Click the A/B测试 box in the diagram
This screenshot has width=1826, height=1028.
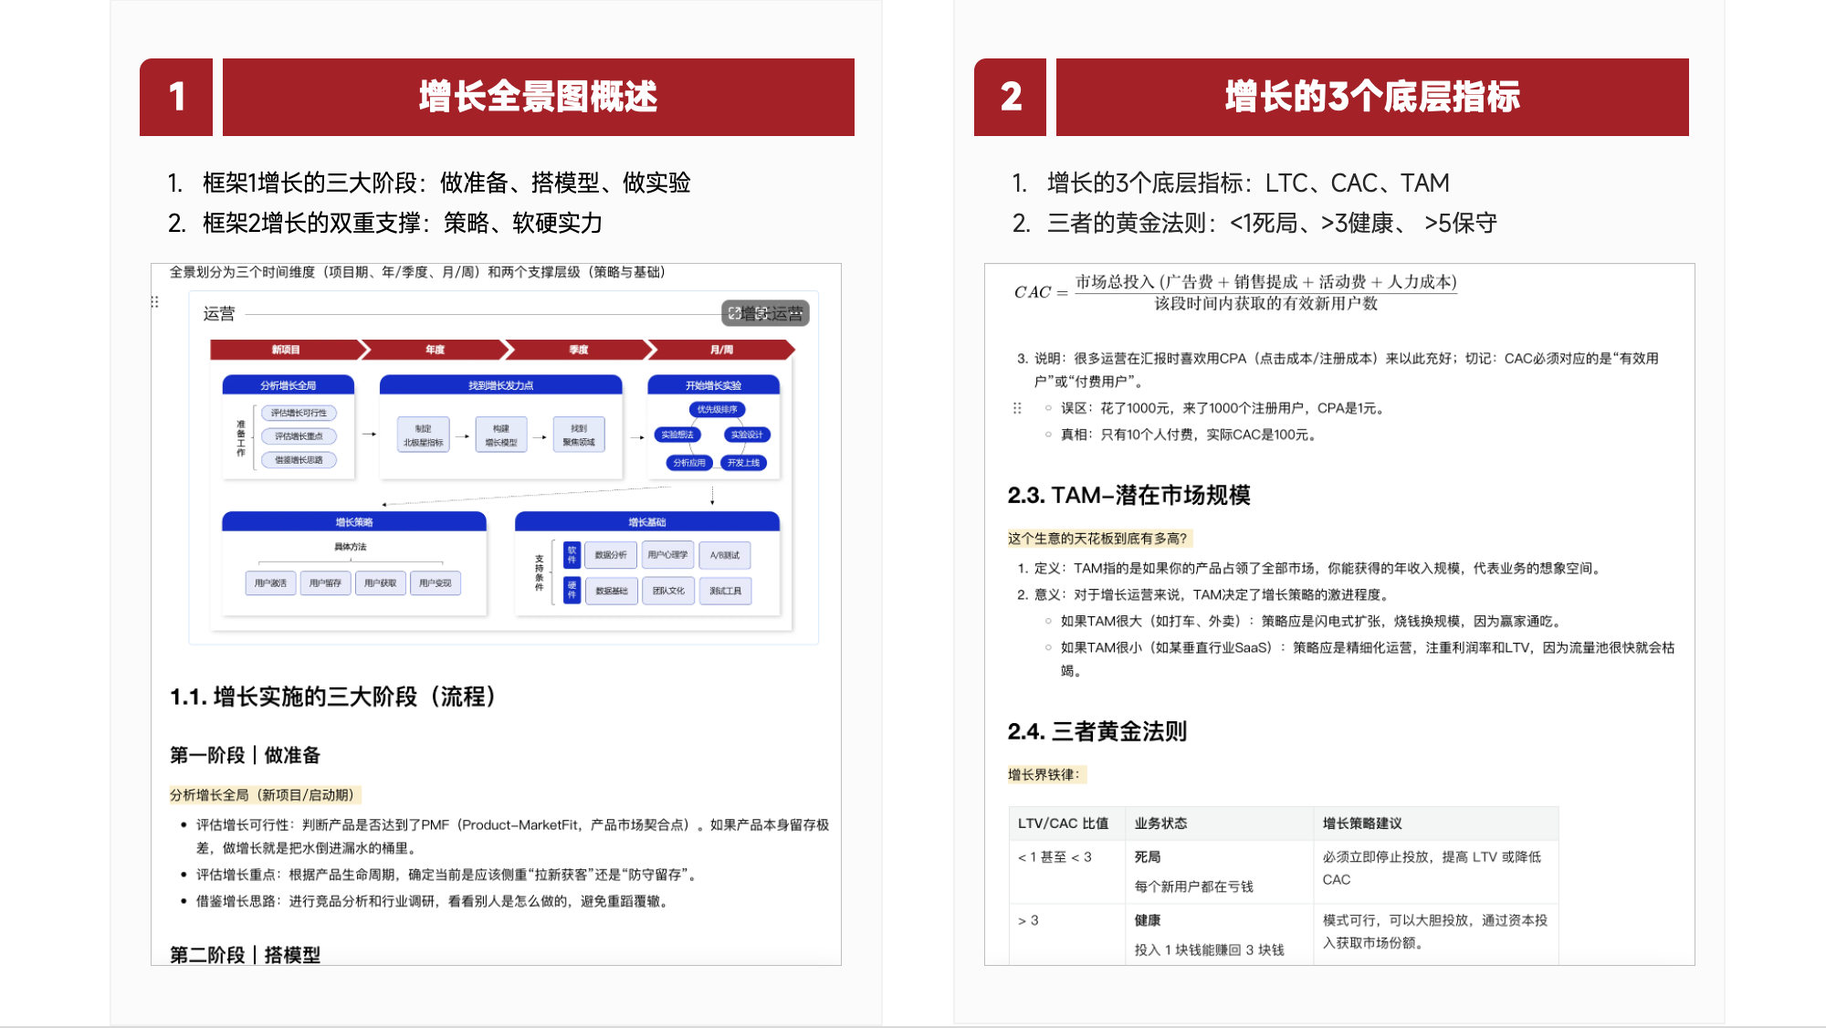tap(724, 555)
